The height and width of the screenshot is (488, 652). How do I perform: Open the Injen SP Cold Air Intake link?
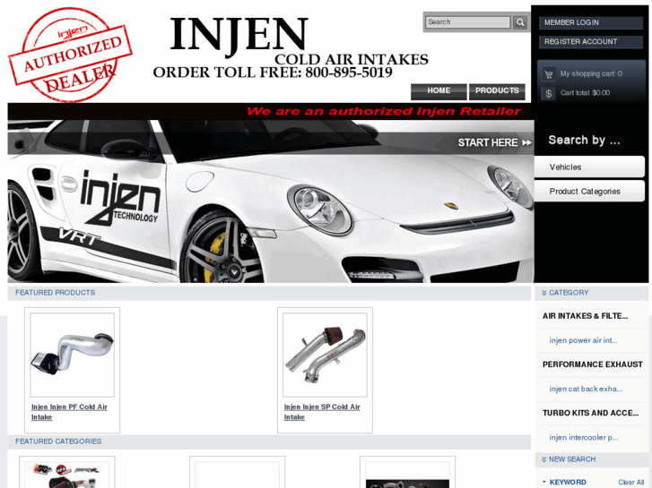point(322,412)
